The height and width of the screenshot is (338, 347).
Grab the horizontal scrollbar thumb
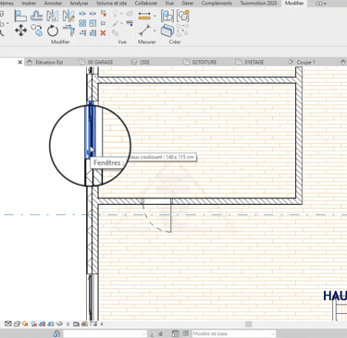[x=249, y=324]
